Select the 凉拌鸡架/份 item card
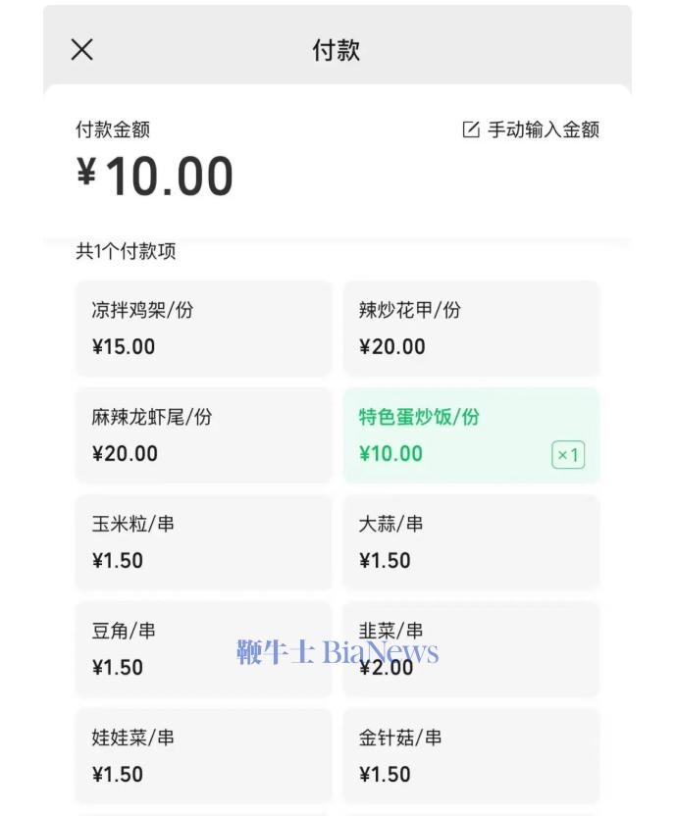The width and height of the screenshot is (675, 816). [x=203, y=328]
